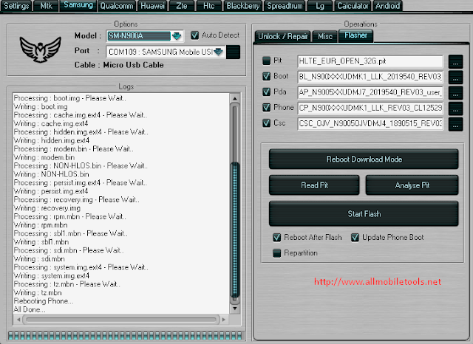Select the 'Rebooting Phone...' log line

pyautogui.click(x=44, y=301)
